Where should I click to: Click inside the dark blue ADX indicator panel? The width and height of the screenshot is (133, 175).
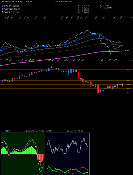coord(68,154)
